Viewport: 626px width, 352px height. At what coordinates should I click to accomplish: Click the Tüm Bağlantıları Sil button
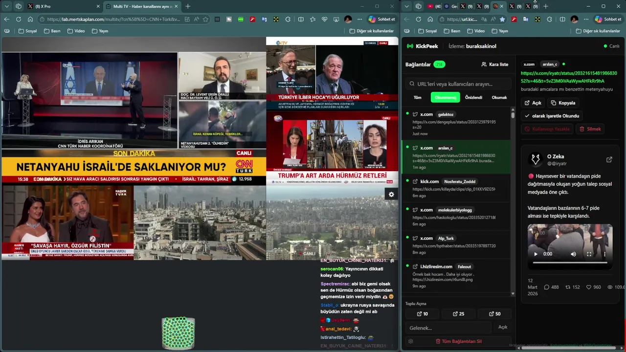point(459,341)
